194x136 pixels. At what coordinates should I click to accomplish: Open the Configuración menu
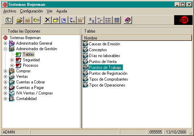(32, 11)
